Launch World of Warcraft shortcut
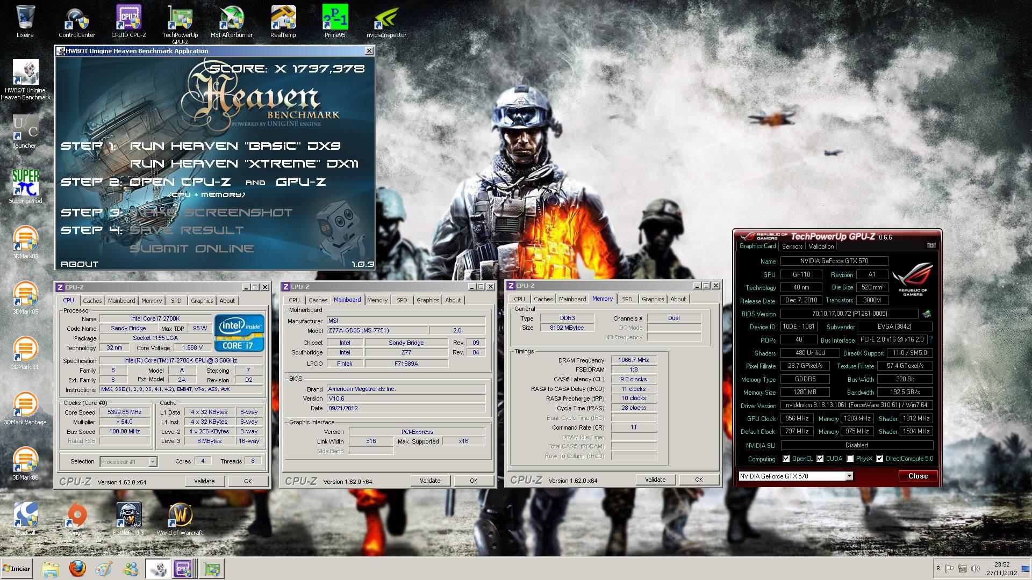The image size is (1032, 580). click(180, 519)
